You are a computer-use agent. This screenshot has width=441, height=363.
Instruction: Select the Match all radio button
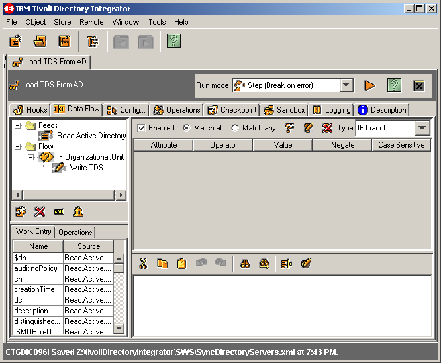[187, 128]
